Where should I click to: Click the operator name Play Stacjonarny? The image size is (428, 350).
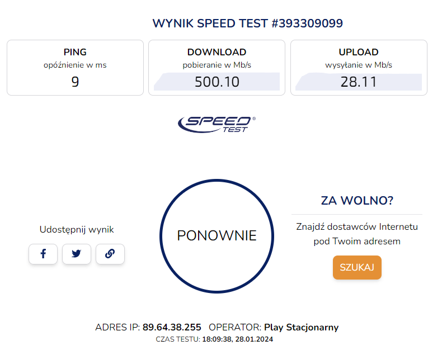click(302, 328)
